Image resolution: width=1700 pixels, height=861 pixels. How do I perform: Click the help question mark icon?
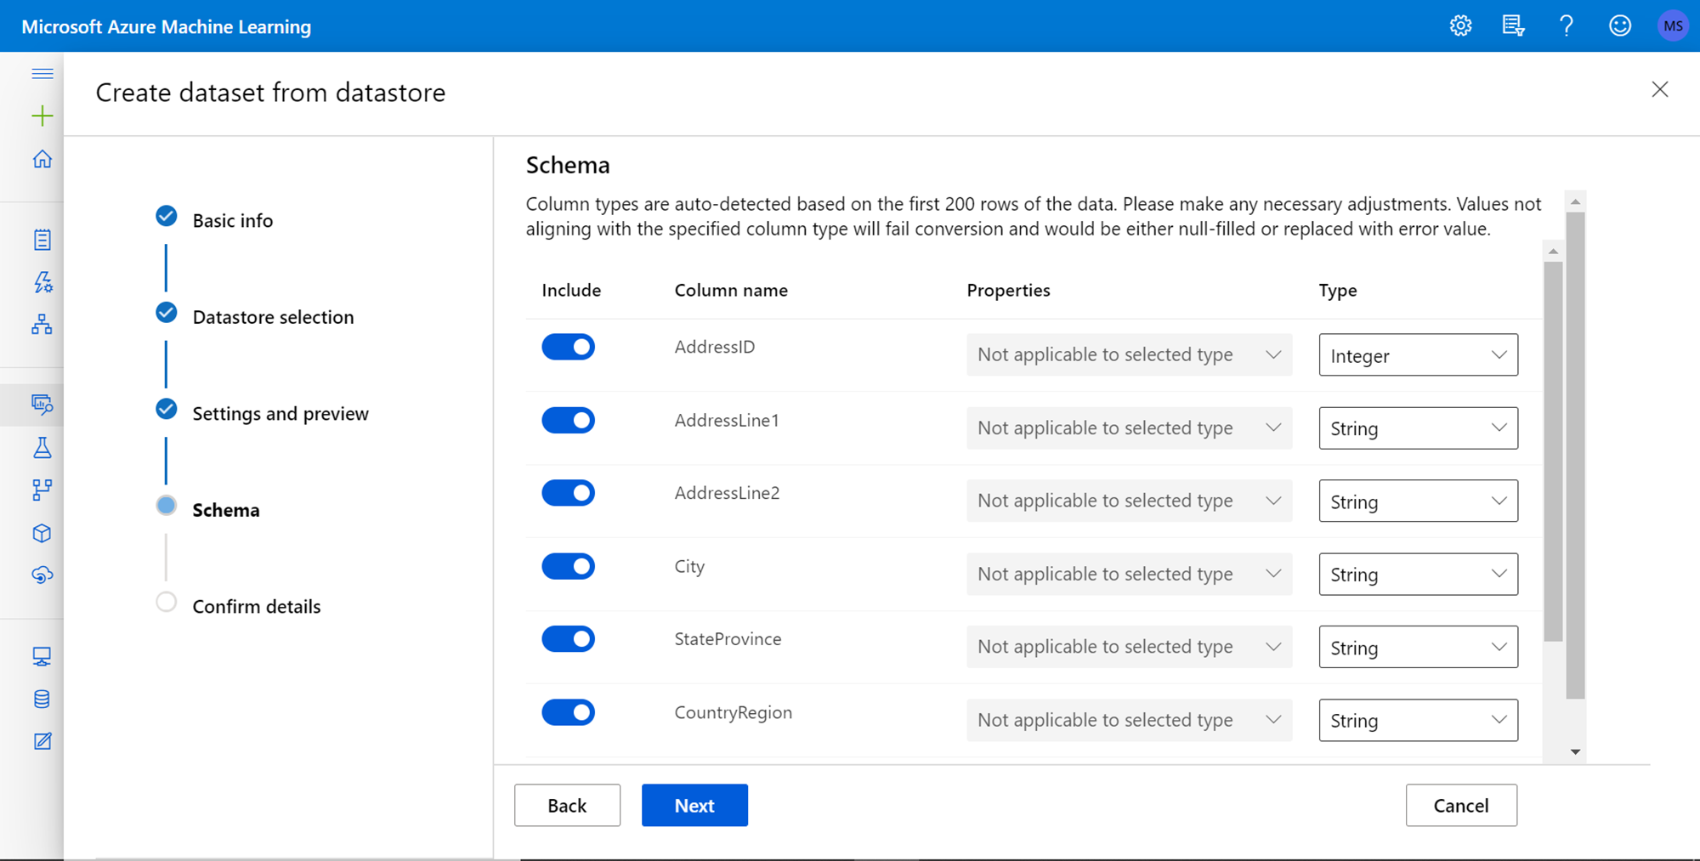(x=1566, y=26)
